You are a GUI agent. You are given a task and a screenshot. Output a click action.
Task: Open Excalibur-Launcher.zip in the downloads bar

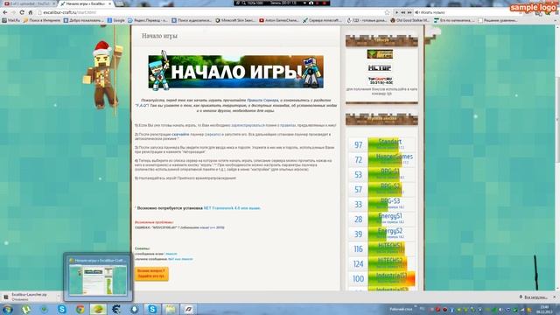[29, 297]
